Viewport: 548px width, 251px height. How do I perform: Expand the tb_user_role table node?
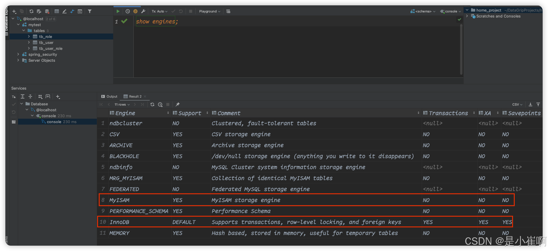[29, 48]
